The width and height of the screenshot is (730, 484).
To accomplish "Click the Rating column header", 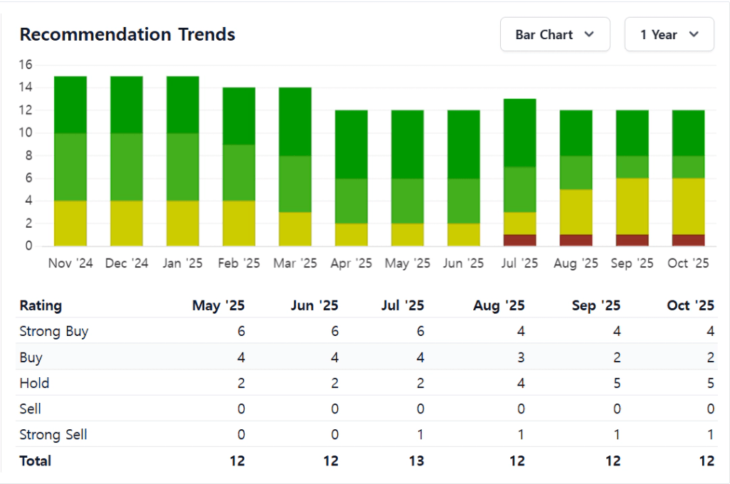I will [41, 306].
